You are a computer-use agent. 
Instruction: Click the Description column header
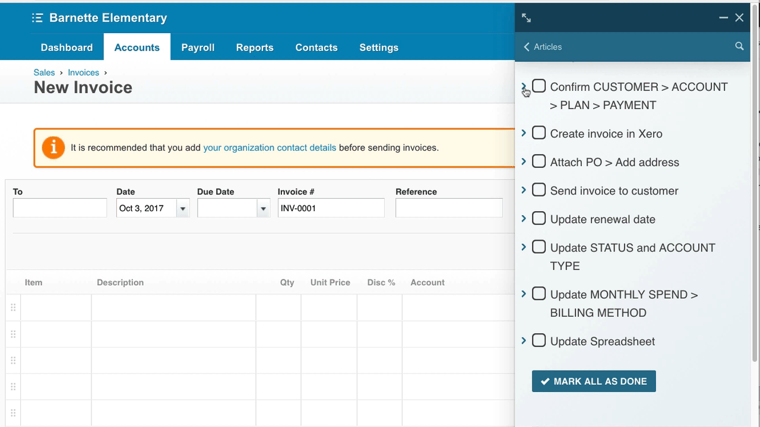[x=120, y=282]
